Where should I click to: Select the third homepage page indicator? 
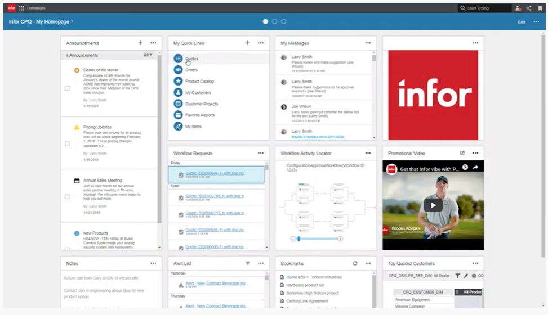coord(284,21)
